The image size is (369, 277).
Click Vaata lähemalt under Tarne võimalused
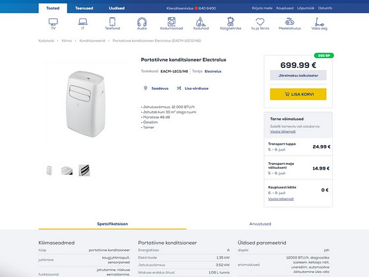tap(283, 131)
